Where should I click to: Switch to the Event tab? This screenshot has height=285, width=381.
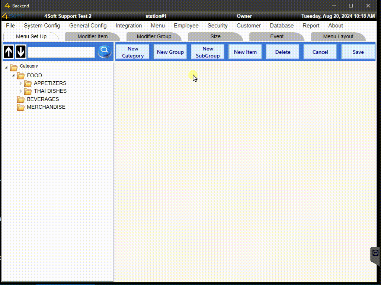pyautogui.click(x=277, y=36)
